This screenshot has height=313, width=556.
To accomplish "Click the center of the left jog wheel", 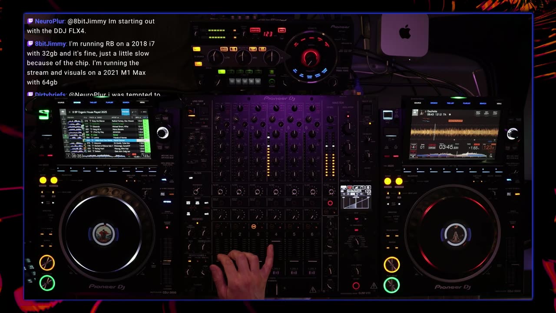I will (x=104, y=234).
